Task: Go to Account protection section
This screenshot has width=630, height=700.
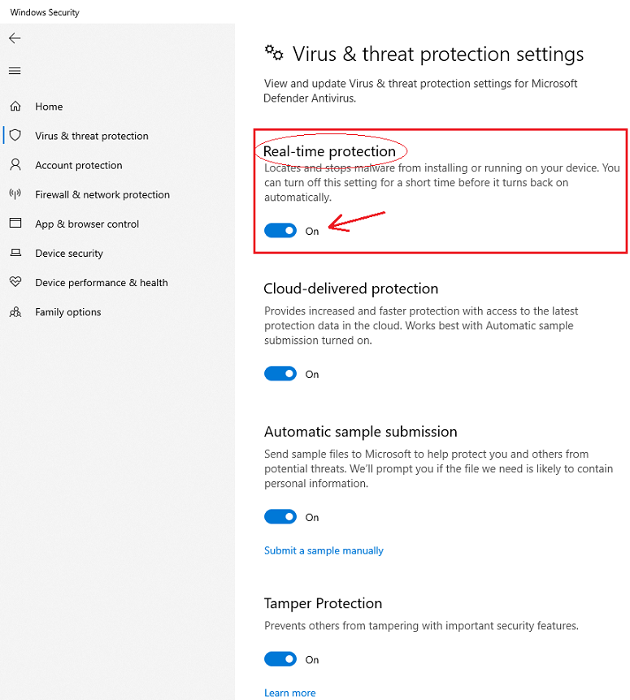Action: click(79, 165)
